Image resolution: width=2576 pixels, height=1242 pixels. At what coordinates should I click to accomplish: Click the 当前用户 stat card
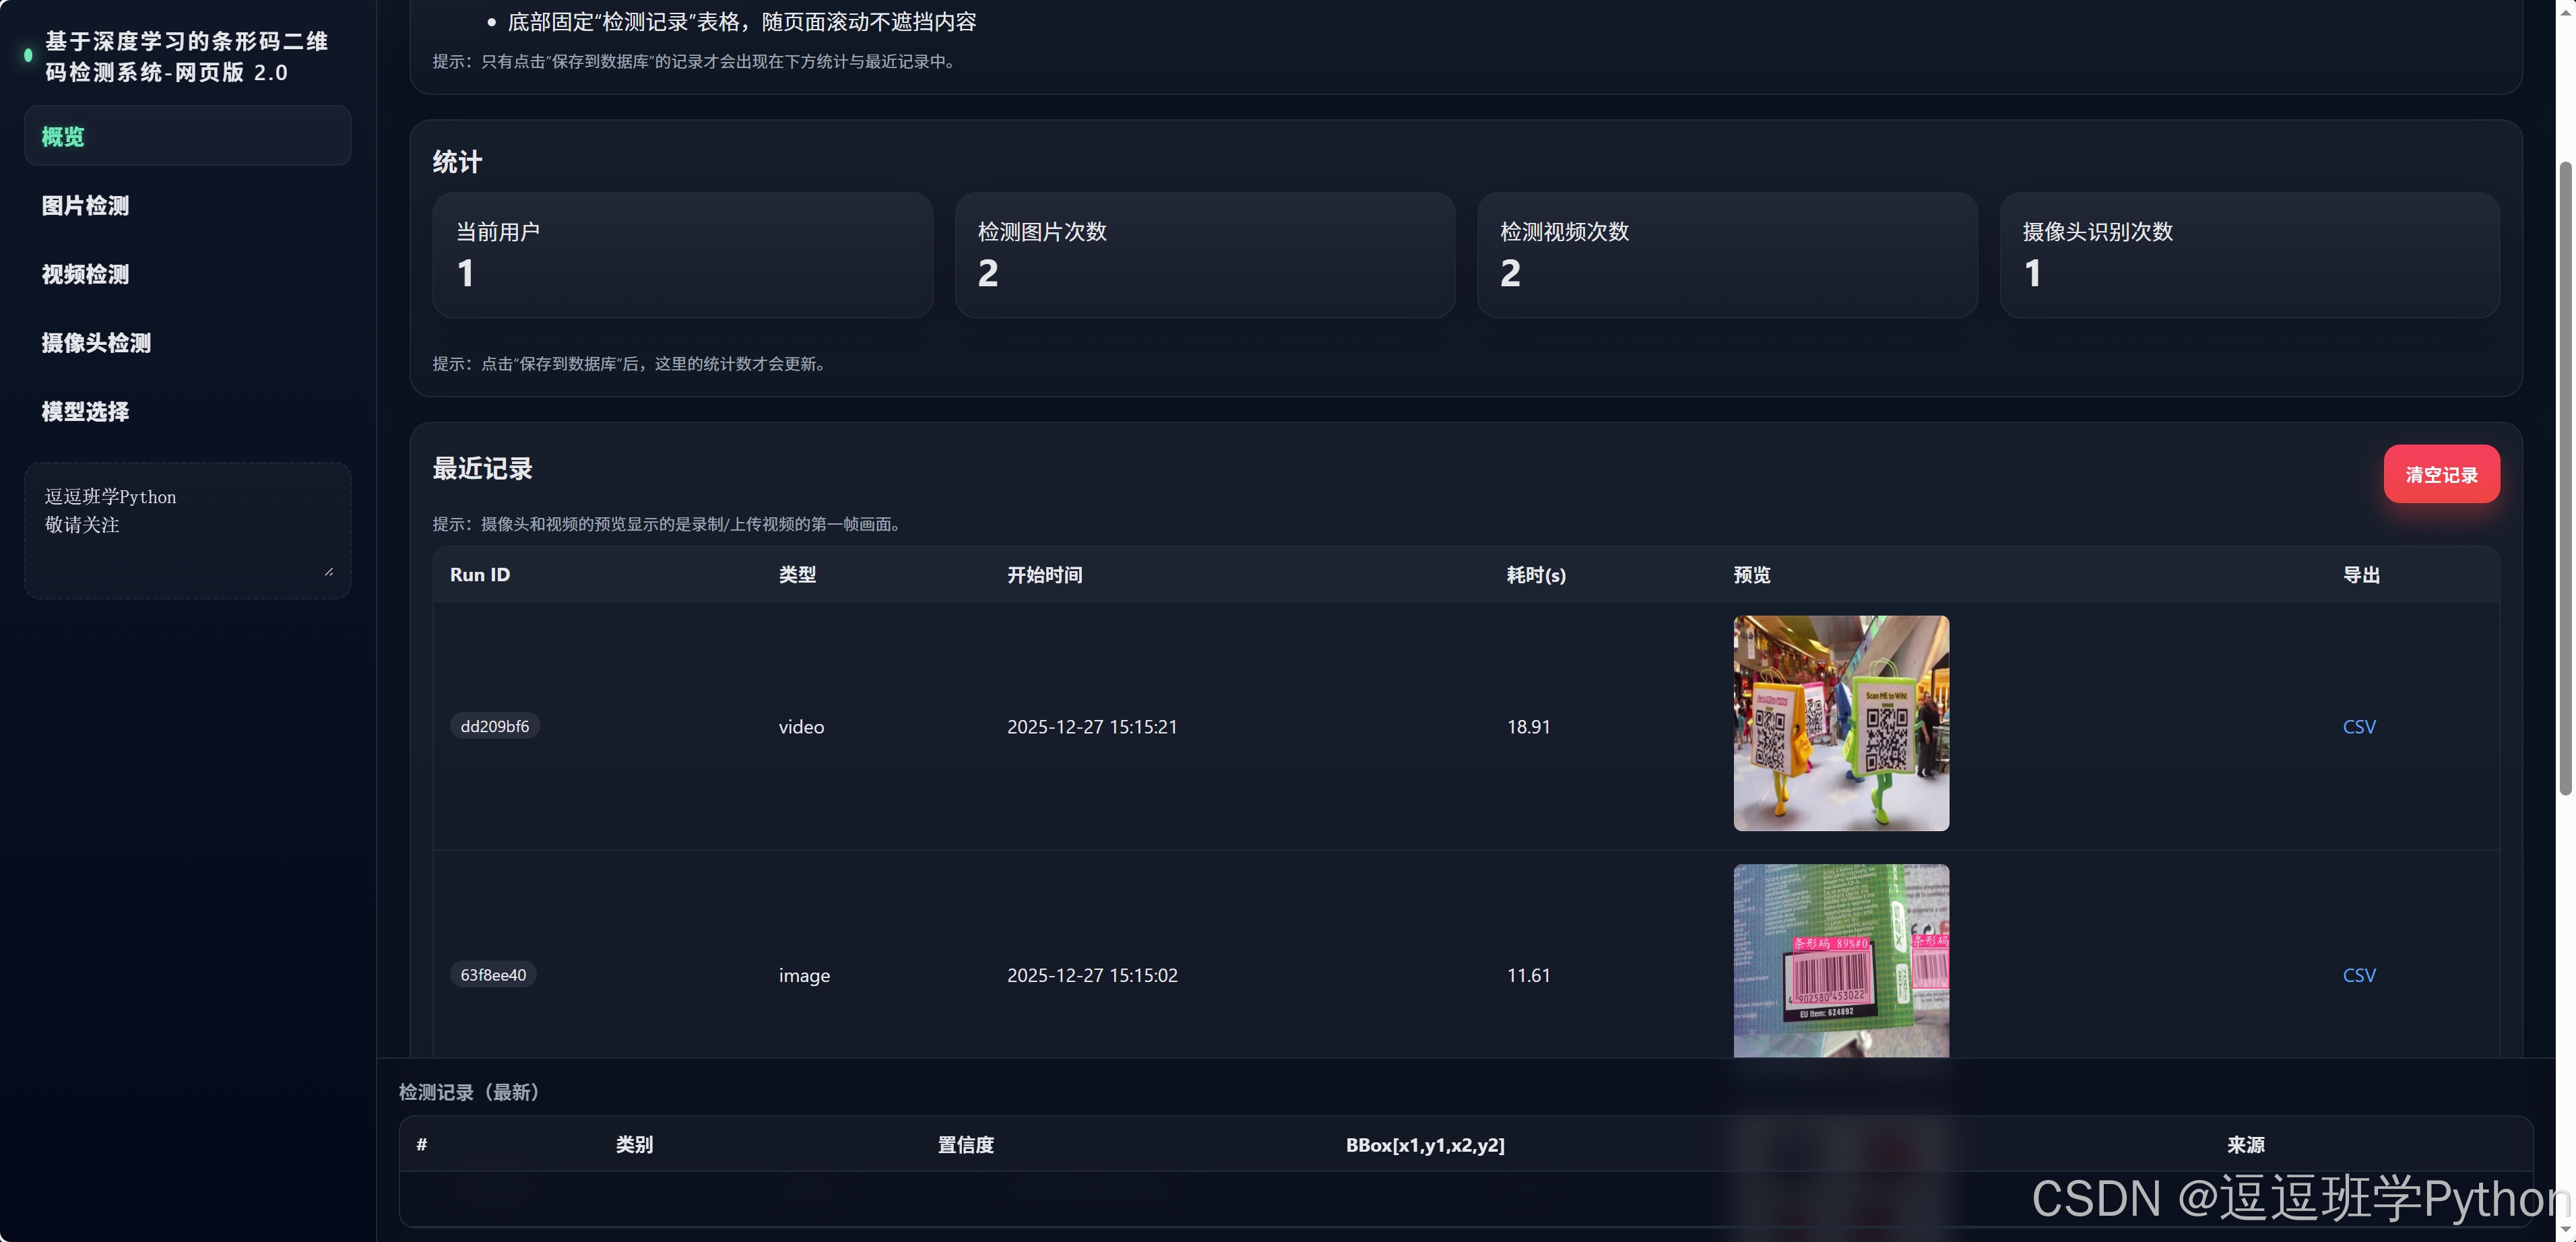click(x=682, y=255)
